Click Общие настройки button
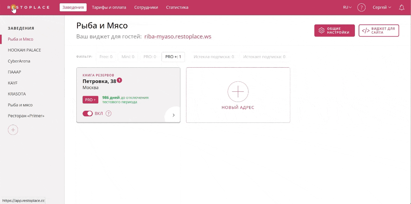This screenshot has width=411, height=204. point(334,31)
